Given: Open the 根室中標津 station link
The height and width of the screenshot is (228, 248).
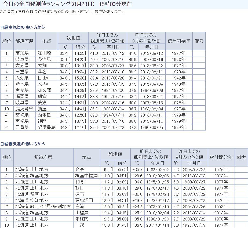Looking at the screenshot, I should point(86,176).
